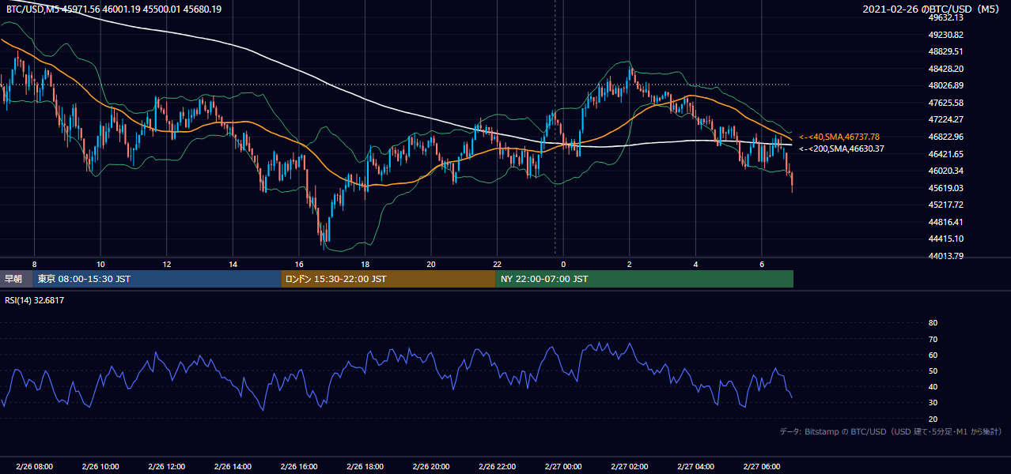Click bottom time label 2/26 08:00
Screen dimensions: 1011x474
tap(34, 467)
